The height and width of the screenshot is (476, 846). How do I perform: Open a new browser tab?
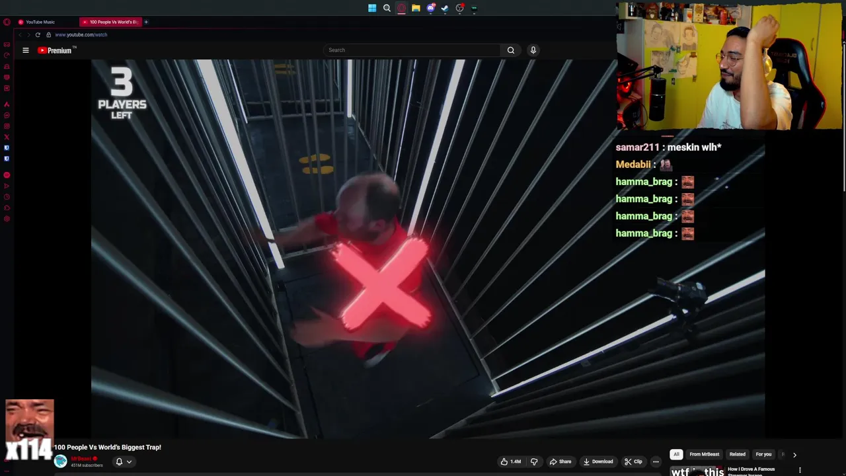click(x=146, y=22)
